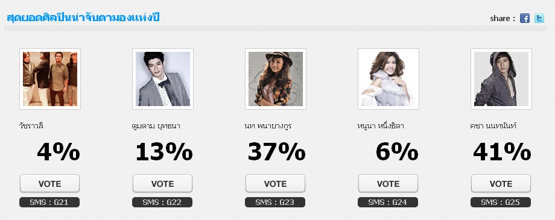Vote for the artist with 41%

[501, 184]
